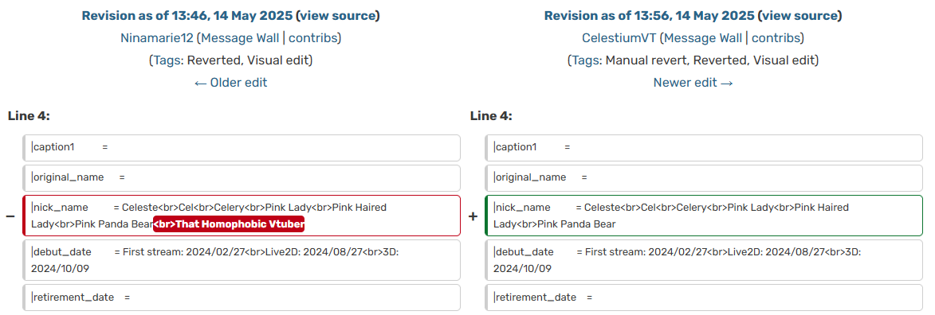This screenshot has height=315, width=935.
Task: Click the minus marker beside the deleted line
Action: 10,216
